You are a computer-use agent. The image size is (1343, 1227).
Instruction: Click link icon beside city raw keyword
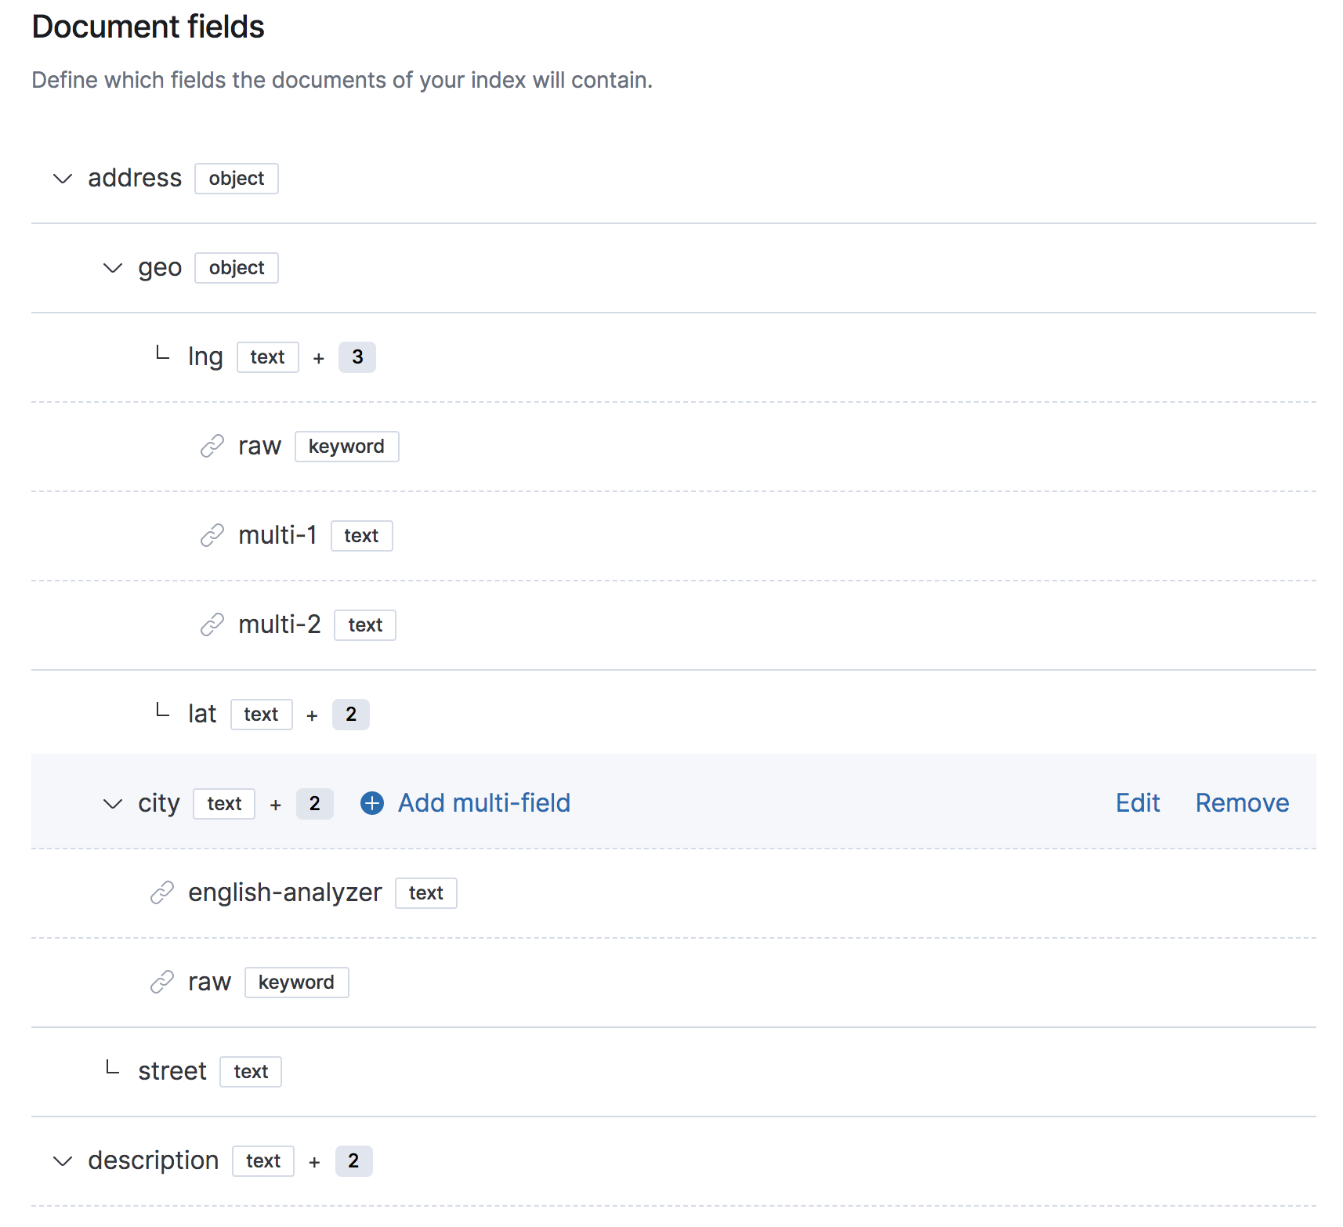(162, 983)
